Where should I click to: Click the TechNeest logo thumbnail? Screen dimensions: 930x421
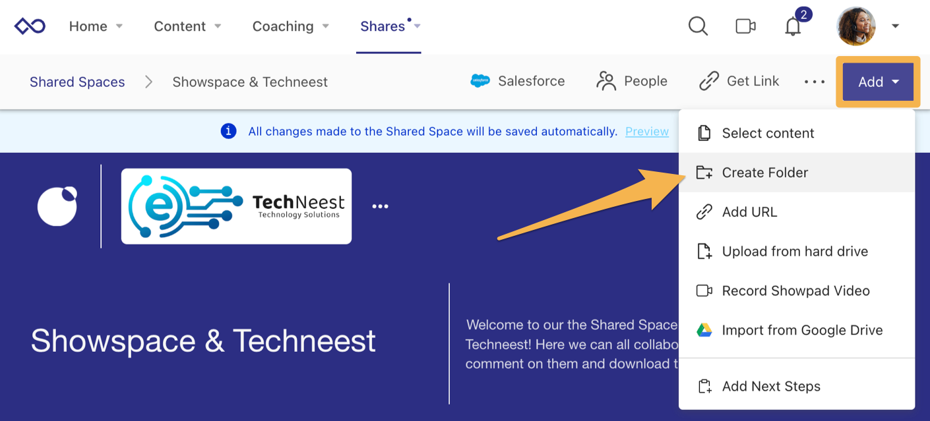pyautogui.click(x=236, y=206)
